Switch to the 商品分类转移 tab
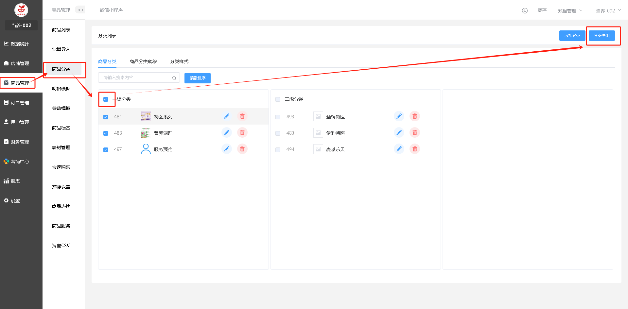The width and height of the screenshot is (628, 309). (143, 61)
